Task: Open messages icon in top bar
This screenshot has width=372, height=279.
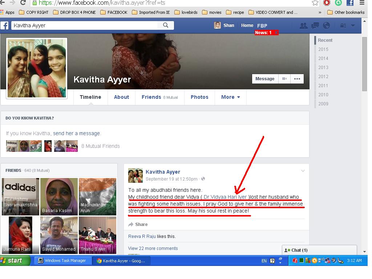Action: (x=315, y=26)
